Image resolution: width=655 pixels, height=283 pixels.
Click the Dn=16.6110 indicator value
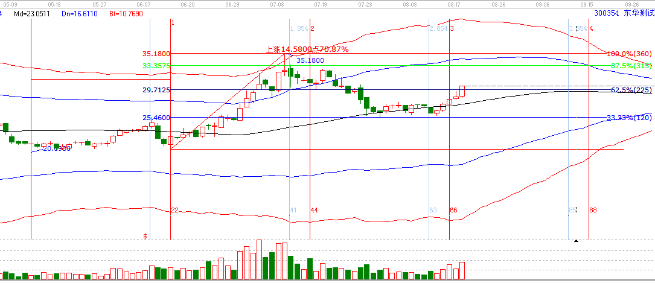click(77, 11)
